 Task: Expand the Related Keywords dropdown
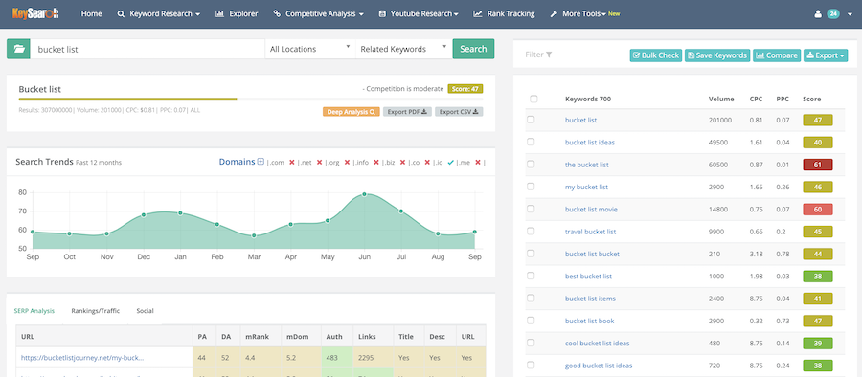[404, 49]
